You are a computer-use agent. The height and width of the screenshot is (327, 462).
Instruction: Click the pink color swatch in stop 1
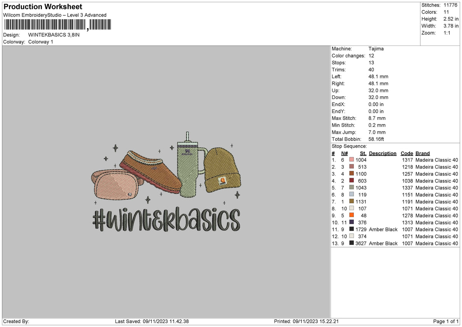(352, 160)
